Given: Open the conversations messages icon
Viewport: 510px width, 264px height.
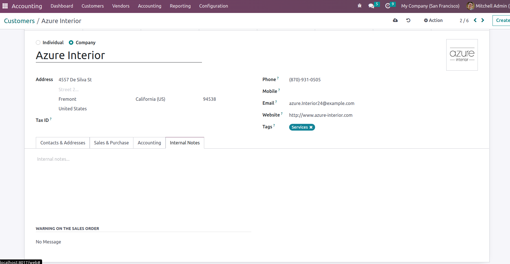Looking at the screenshot, I should click(x=371, y=6).
